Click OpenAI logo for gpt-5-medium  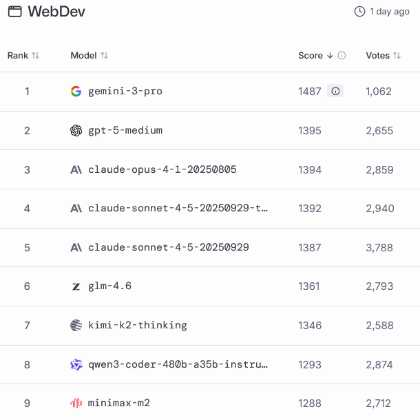tap(76, 130)
